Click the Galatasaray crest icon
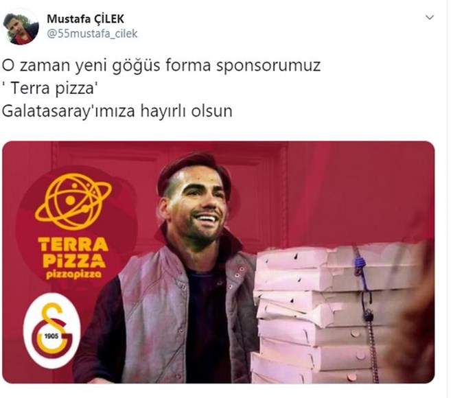Screen dimensions: 453x398 (x=52, y=330)
